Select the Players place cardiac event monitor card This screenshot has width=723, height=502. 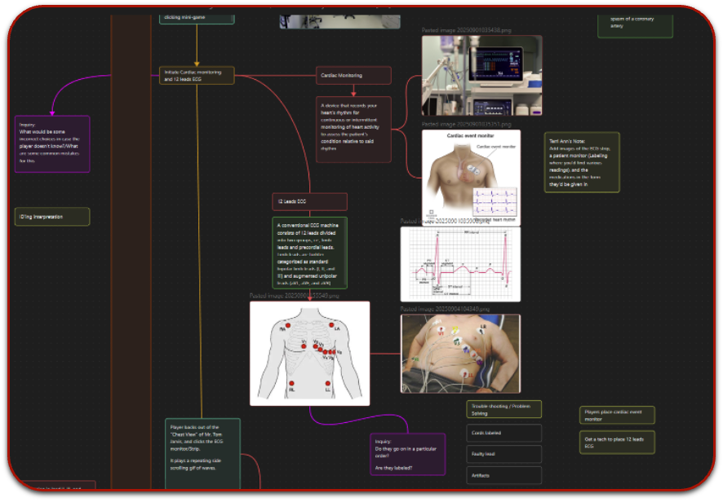617,416
